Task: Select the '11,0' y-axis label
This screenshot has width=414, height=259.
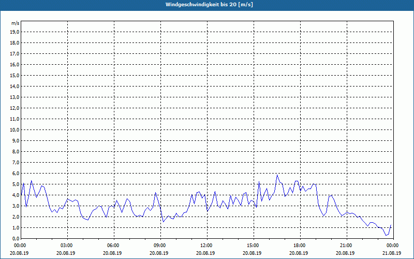Action: (x=15, y=119)
